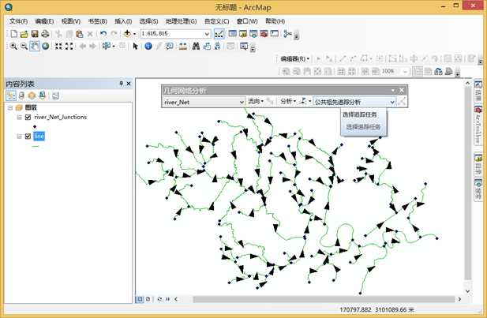
Task: Open a map document with folder icon
Action: tap(24, 34)
